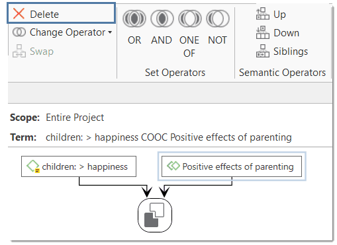Viewport: 337px width, 245px height.
Task: Apply the NOT set operator icon
Action: click(218, 18)
